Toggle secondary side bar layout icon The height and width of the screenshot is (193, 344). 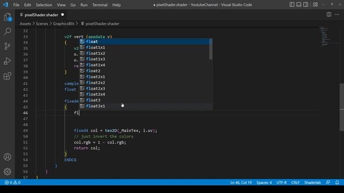[x=305, y=5]
